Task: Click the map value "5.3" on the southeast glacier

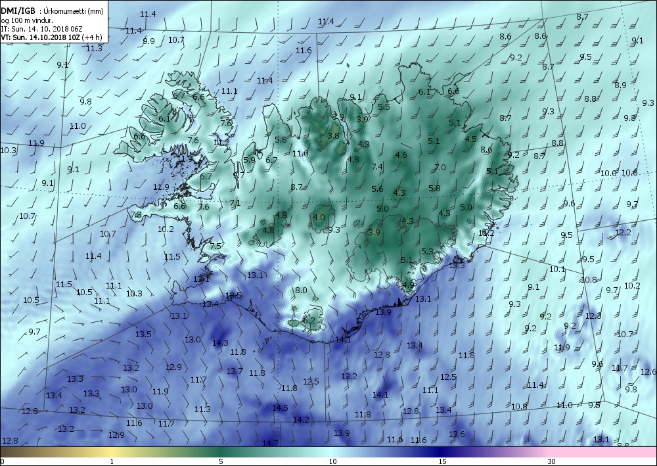Action: [x=428, y=252]
